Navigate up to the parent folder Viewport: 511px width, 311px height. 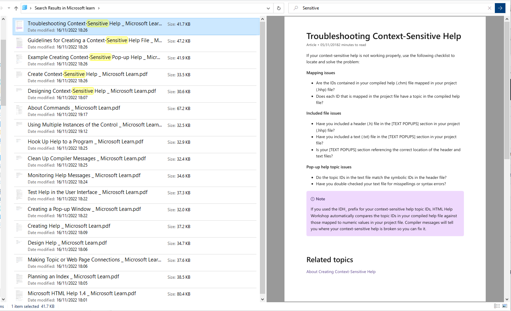(16, 8)
